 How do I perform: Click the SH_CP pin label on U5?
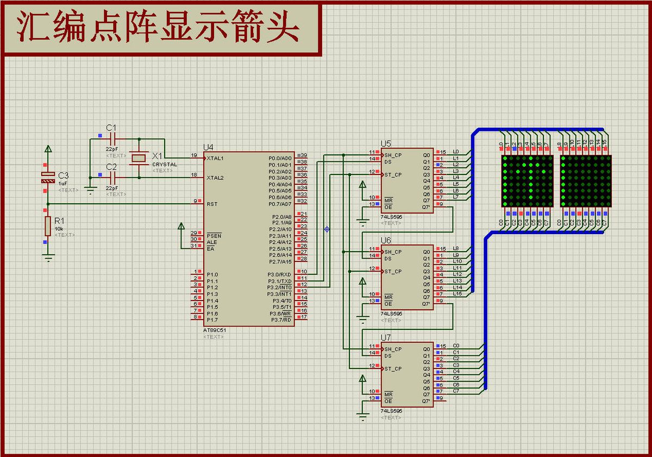393,155
